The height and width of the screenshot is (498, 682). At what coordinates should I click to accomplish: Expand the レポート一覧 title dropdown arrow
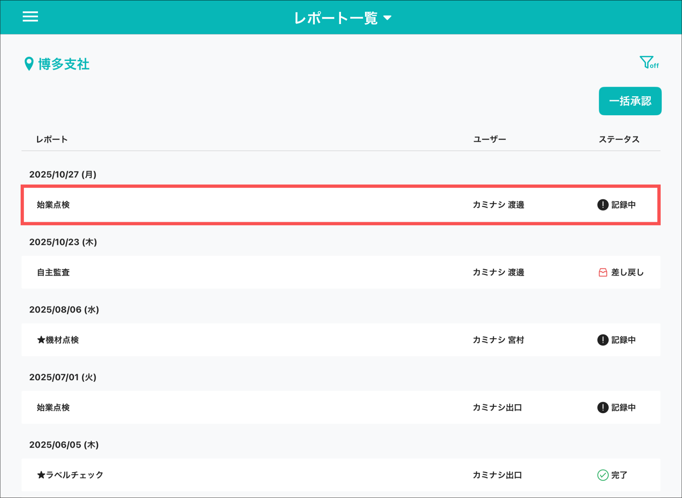pyautogui.click(x=387, y=18)
